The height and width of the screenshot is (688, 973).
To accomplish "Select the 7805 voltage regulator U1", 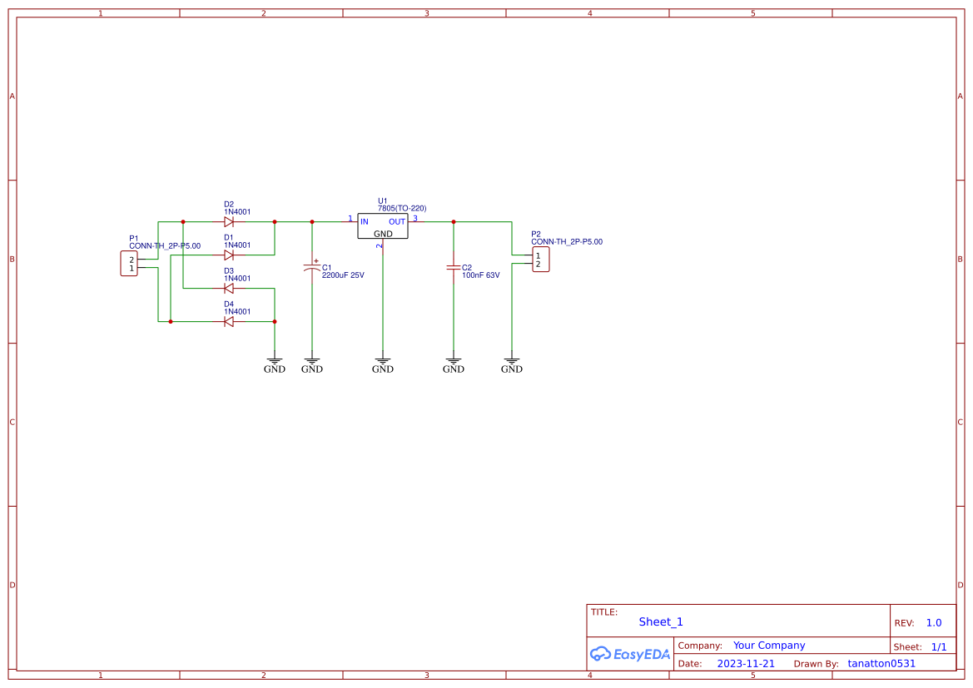I will 381,225.
